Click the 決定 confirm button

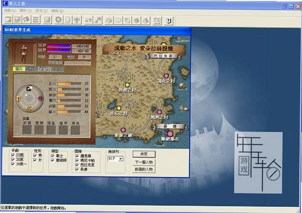click(144, 154)
